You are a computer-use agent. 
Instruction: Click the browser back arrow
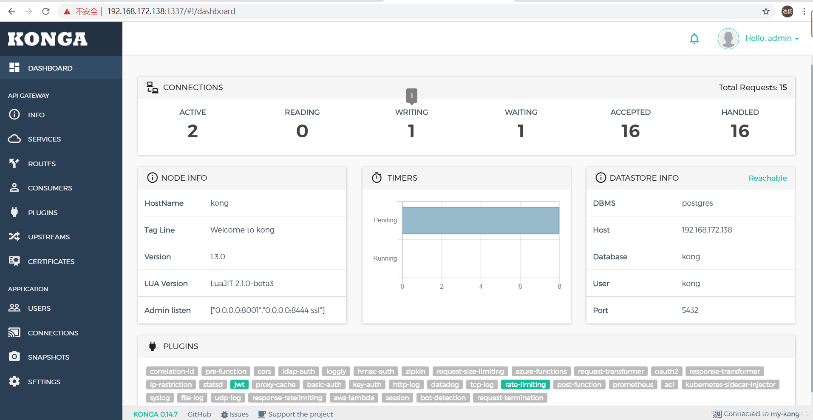click(x=11, y=11)
